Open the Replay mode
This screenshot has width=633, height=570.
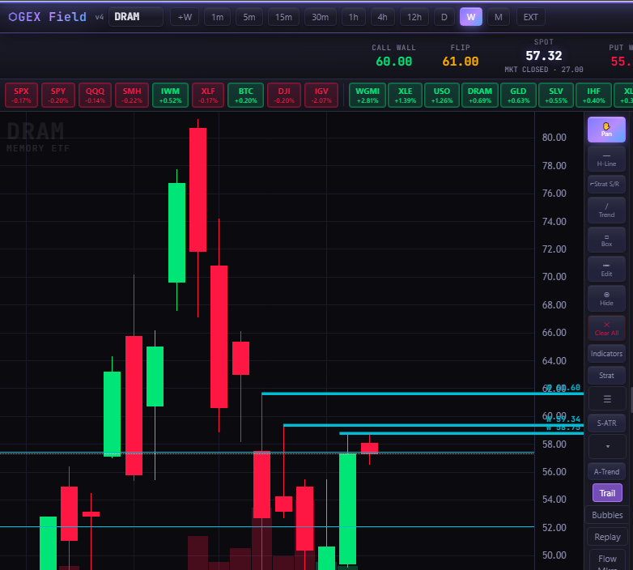point(607,537)
